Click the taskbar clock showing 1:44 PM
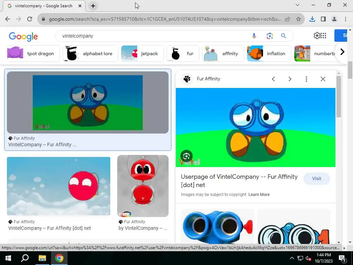353x265 pixels. point(323,258)
